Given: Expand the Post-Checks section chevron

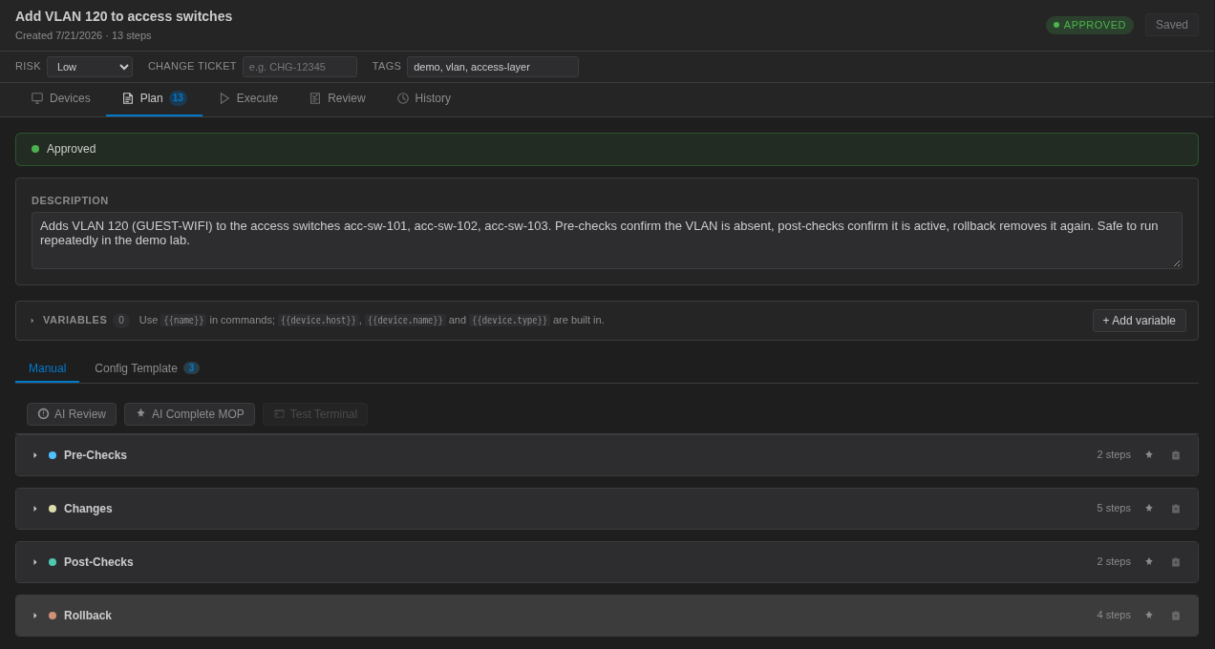Looking at the screenshot, I should (35, 562).
